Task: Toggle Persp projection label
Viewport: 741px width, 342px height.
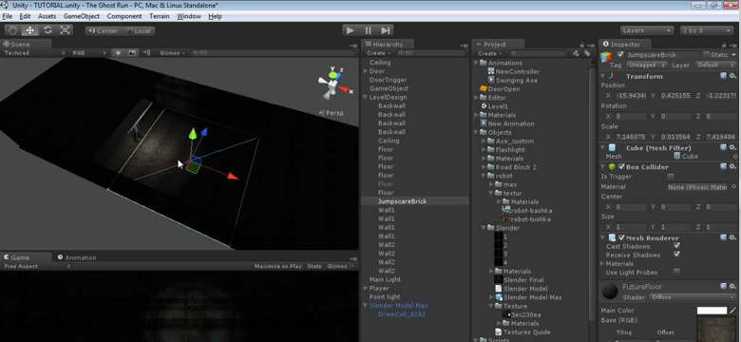Action: coord(332,113)
